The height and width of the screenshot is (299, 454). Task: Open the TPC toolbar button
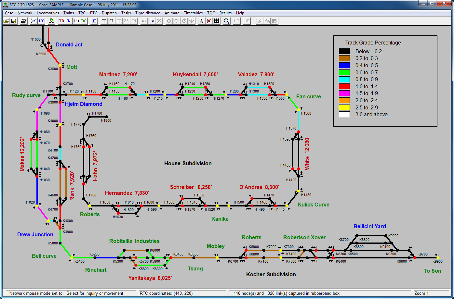point(41,21)
